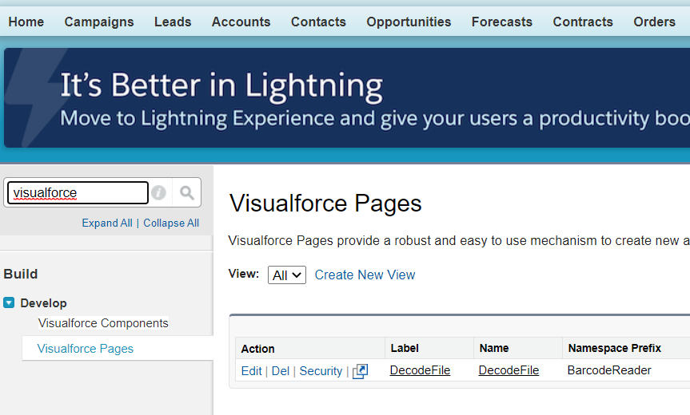
Task: Click Create New View link
Action: pyautogui.click(x=365, y=275)
